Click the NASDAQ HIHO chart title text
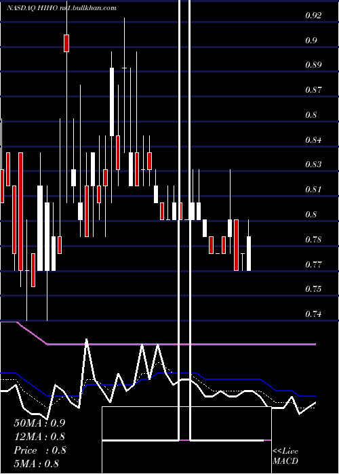This screenshot has height=474, width=339. (62, 8)
